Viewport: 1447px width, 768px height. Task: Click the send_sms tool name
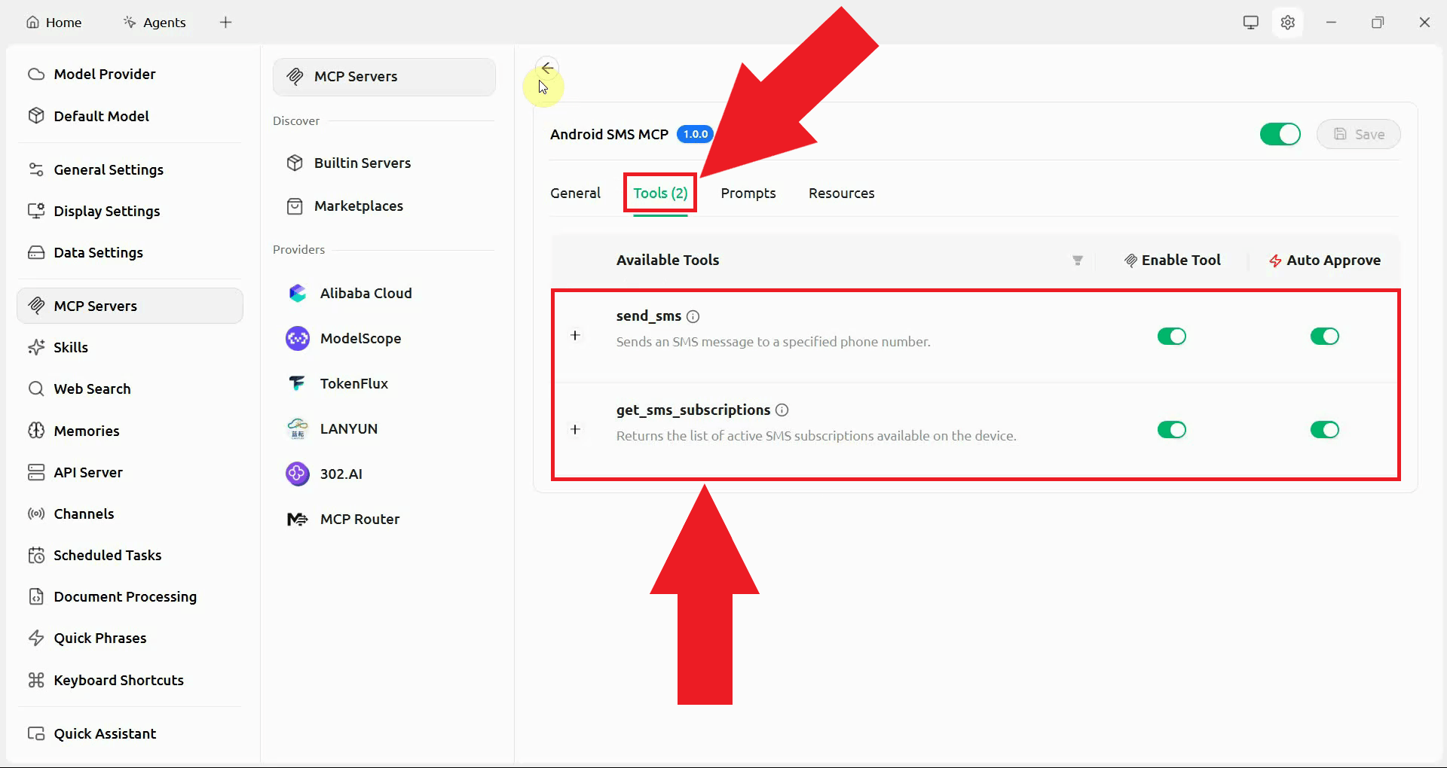(x=648, y=315)
